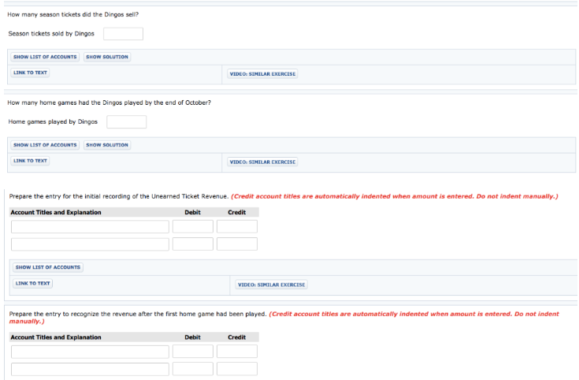This screenshot has width=579, height=380.
Task: Select first credit field in Unearned Ticket Revenue entry
Action: click(x=237, y=226)
